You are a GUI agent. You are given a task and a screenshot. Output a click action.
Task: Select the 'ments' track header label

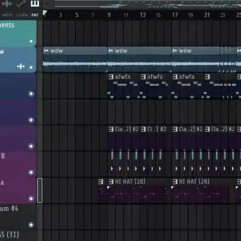(x=7, y=25)
